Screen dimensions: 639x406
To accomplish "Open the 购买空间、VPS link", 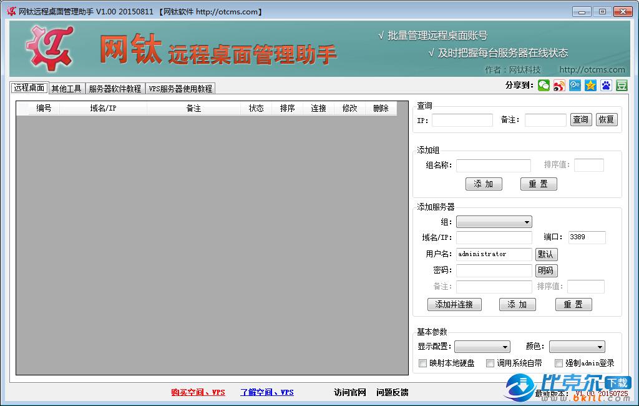I will point(198,392).
